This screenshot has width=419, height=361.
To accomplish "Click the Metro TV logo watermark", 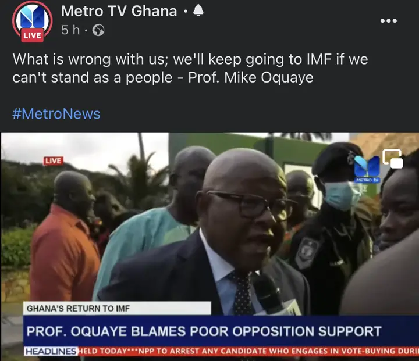I will pos(367,169).
